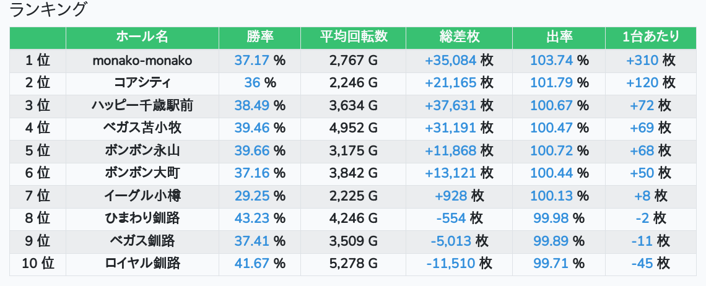Click the 出率 column header

coord(559,37)
